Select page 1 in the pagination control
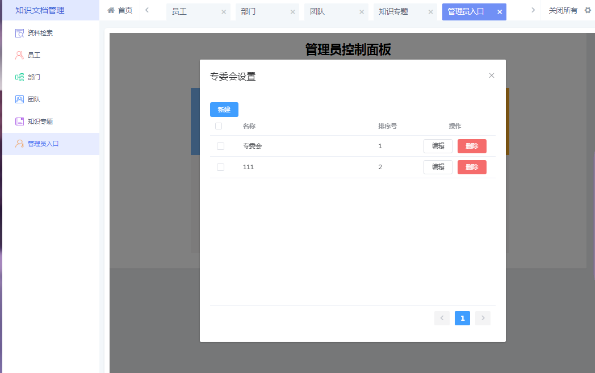 [x=462, y=318]
